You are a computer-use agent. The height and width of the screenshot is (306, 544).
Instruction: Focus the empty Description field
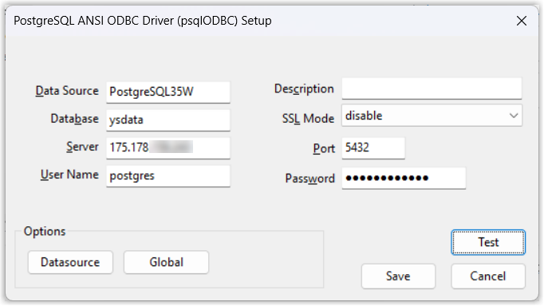tap(432, 88)
